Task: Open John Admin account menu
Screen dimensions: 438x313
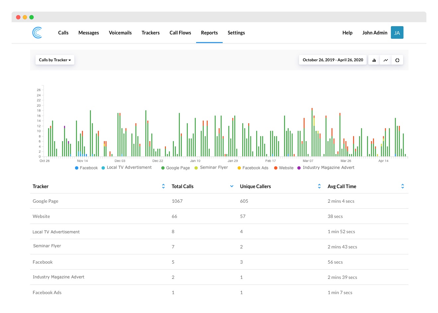Action: [x=375, y=33]
